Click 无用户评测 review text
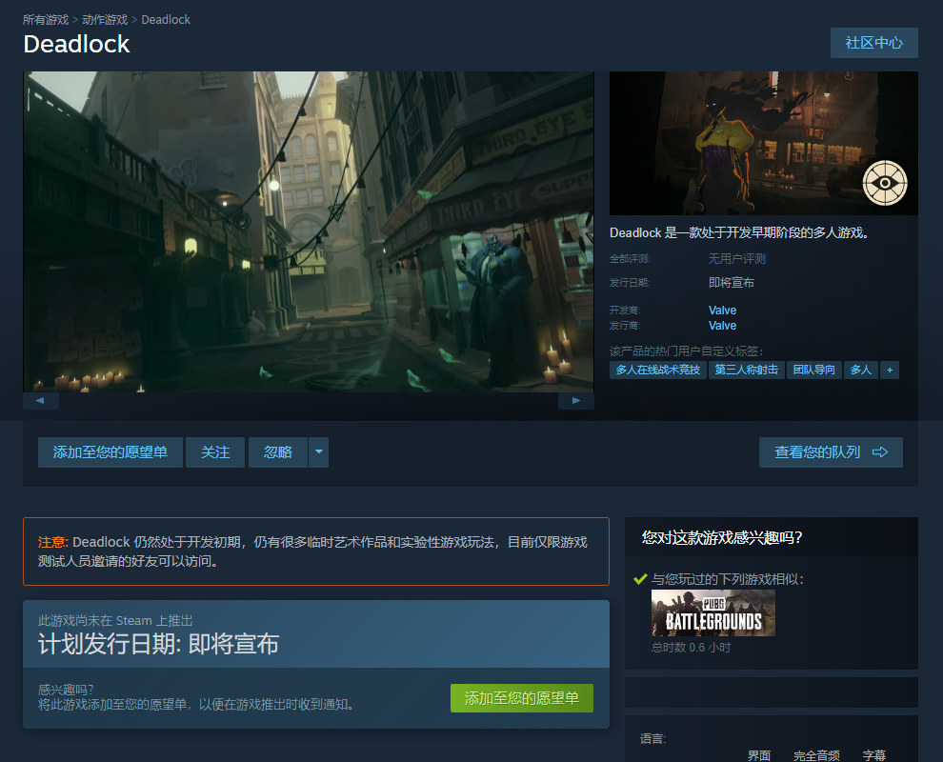 pos(736,259)
